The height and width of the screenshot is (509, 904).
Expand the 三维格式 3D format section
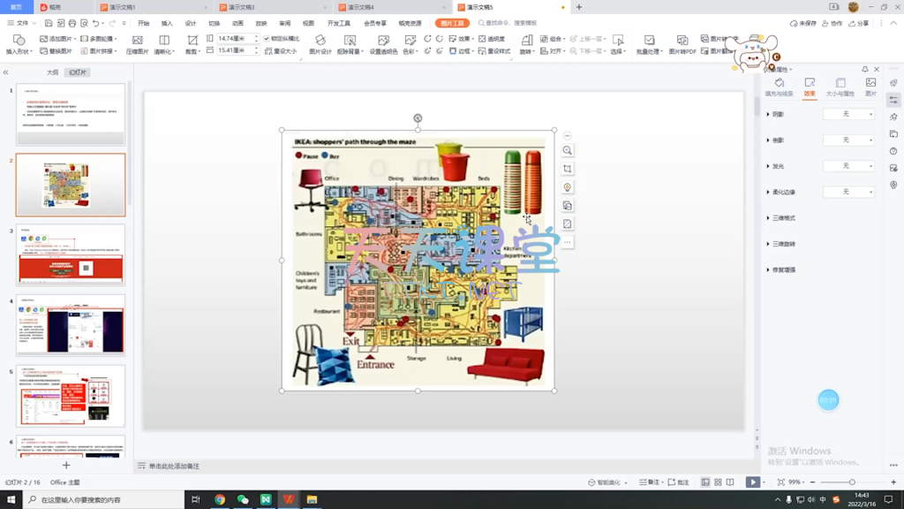click(x=782, y=217)
